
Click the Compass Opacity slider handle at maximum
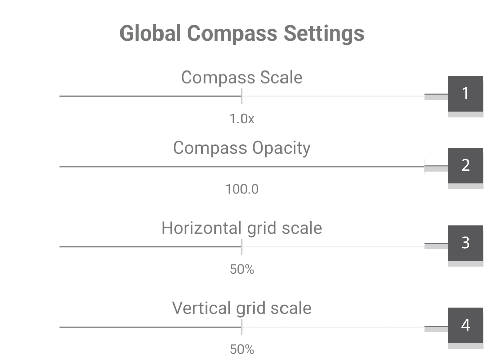coord(424,166)
